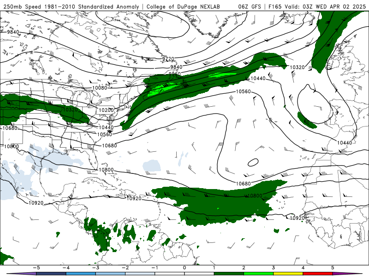Click the '10320' contour label over the central United States
This screenshot has width=369, height=276.
71,109
